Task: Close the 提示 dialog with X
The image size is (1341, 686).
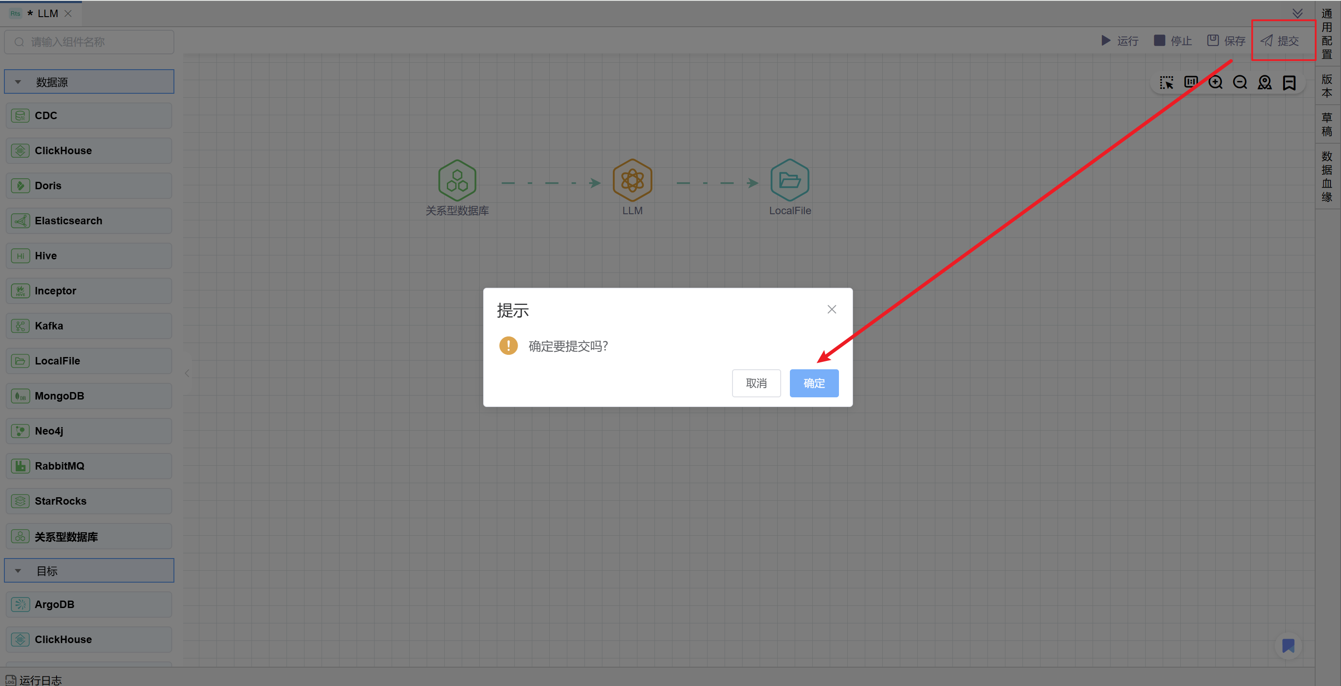Action: (831, 309)
